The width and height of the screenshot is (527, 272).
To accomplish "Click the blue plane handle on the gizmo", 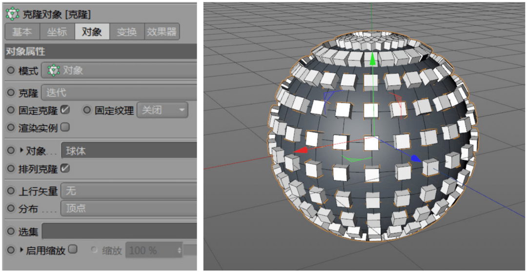I will pos(328,97).
